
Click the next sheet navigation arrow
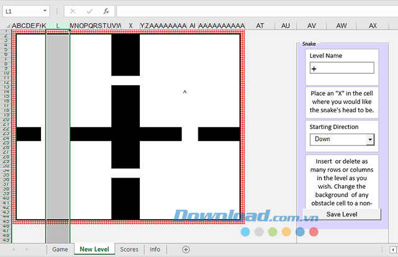click(x=25, y=249)
